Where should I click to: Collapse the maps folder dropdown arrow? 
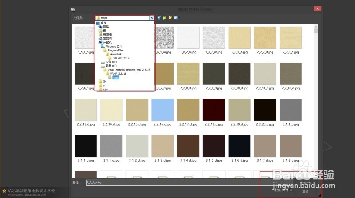pos(151,18)
